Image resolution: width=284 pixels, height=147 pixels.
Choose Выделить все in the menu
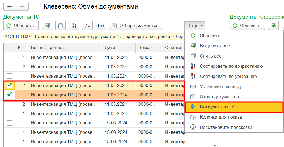[x=234, y=46]
